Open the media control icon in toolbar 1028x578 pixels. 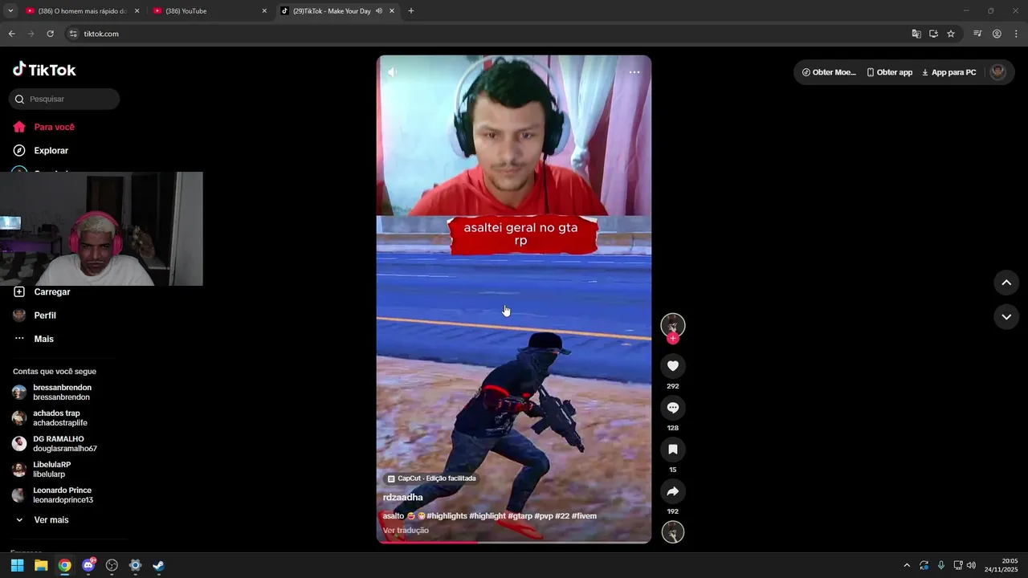pos(977,34)
